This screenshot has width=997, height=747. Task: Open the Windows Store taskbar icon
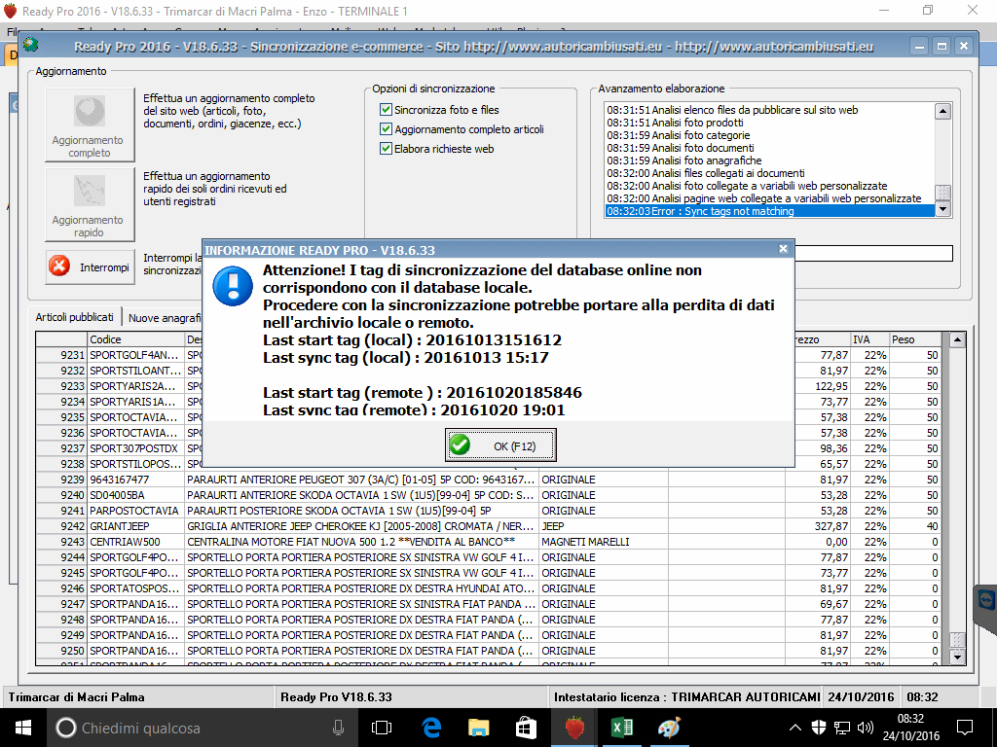click(x=526, y=728)
